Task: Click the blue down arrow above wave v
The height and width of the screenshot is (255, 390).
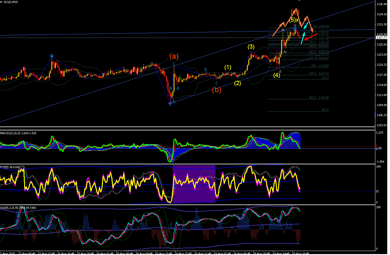Action: [295, 28]
